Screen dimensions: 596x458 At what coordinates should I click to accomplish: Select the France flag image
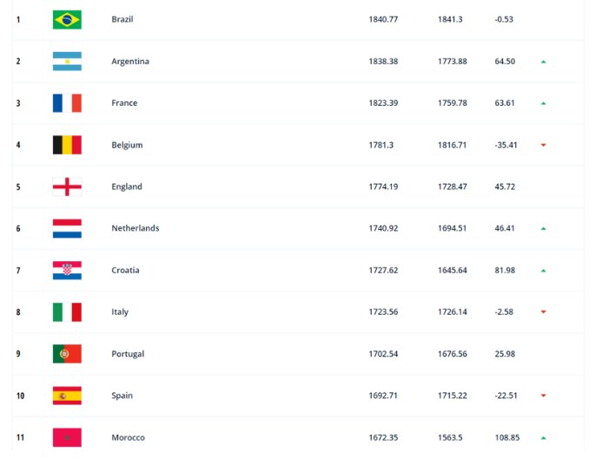point(67,103)
